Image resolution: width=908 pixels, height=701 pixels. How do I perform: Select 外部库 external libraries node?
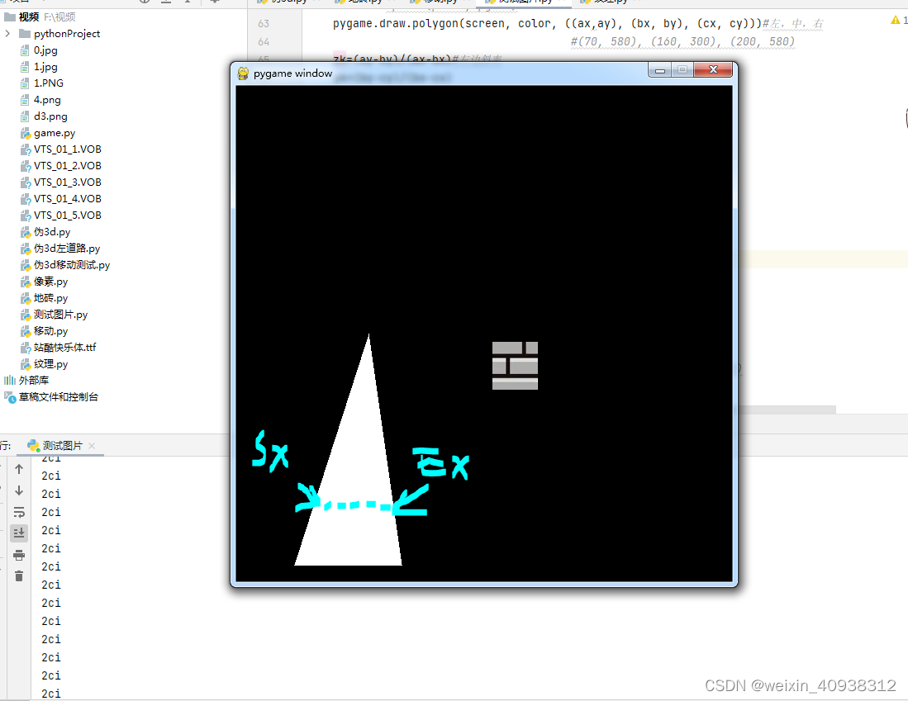pos(26,381)
